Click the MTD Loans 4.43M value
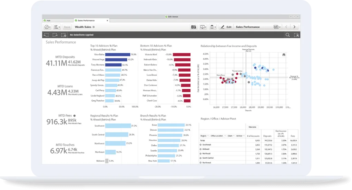 pos(57,92)
